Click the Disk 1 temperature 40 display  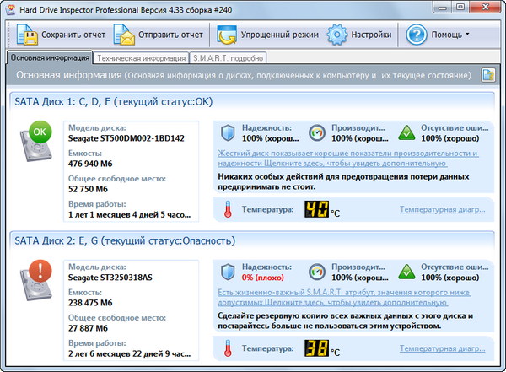(316, 208)
